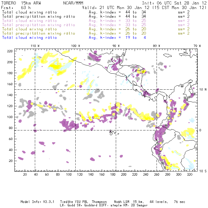Click the "90 W" longitude label
This screenshot has width=208, height=208.
pos(116,46)
